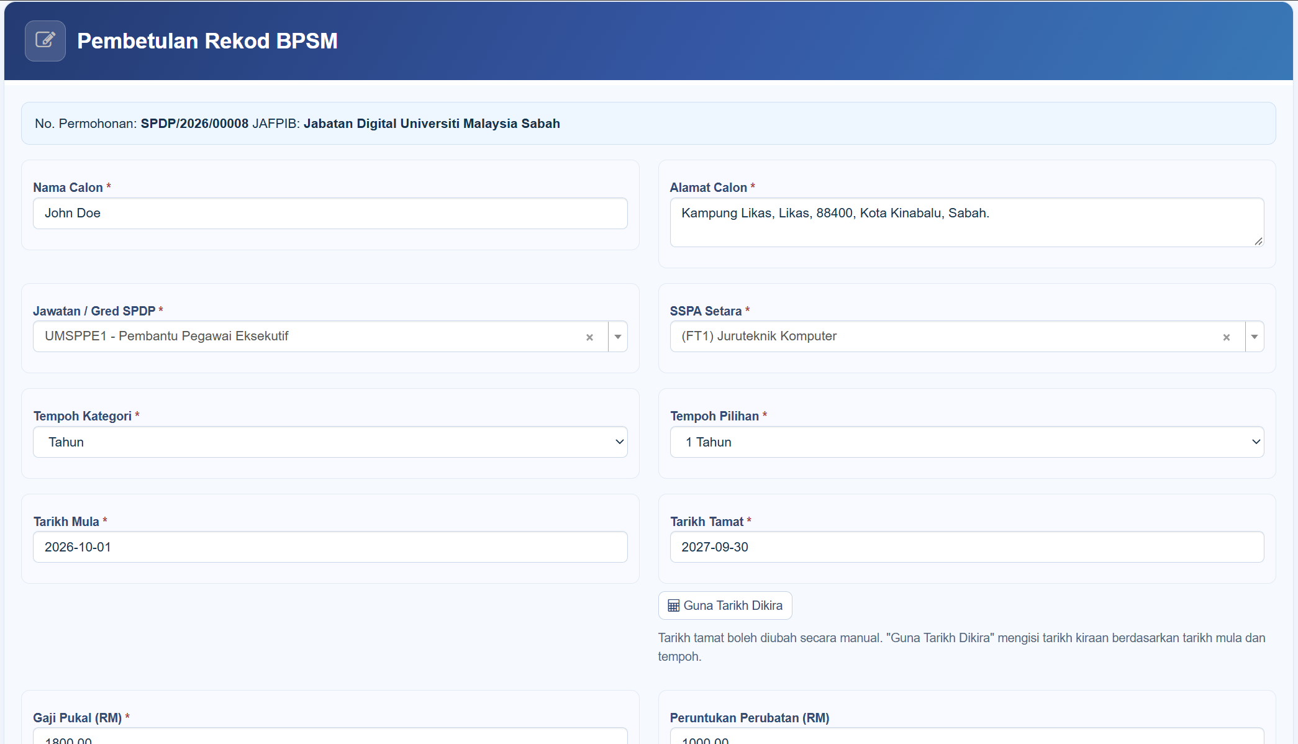This screenshot has width=1298, height=744.
Task: Clear the Jawatan / Gred SPDP selection
Action: point(589,337)
